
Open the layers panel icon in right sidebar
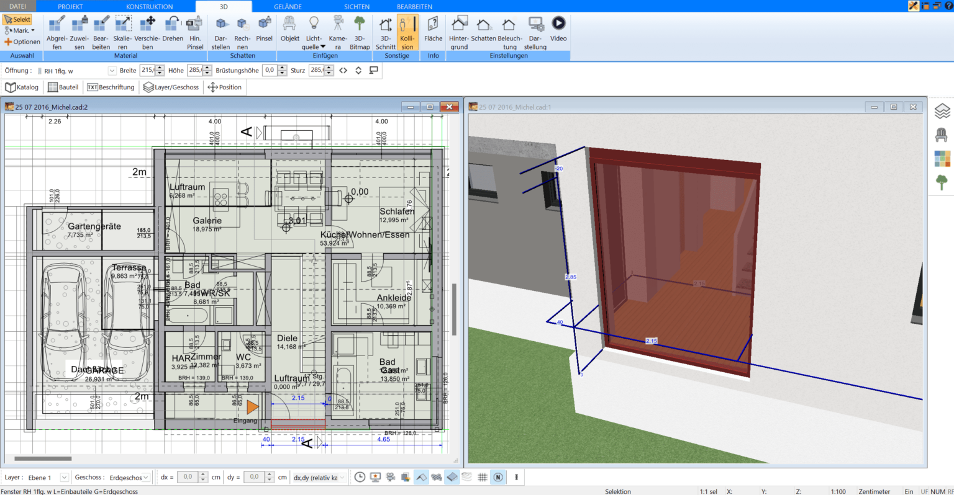pyautogui.click(x=942, y=111)
